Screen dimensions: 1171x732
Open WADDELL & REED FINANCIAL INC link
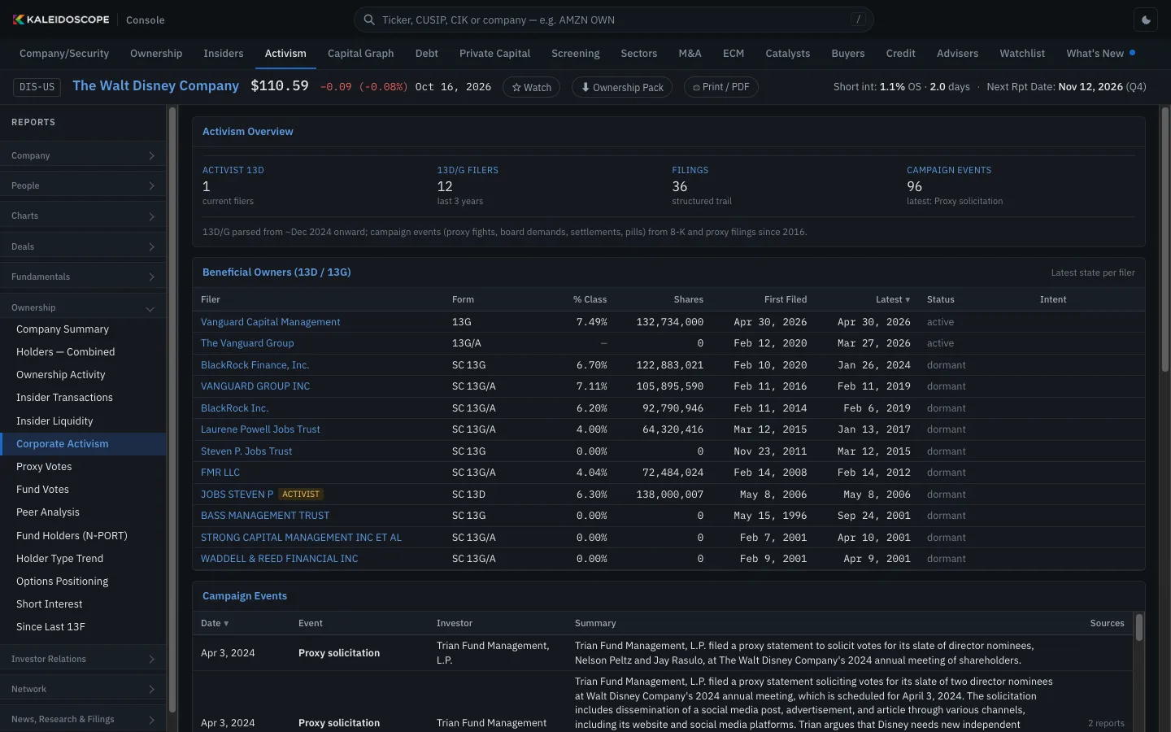coord(280,559)
